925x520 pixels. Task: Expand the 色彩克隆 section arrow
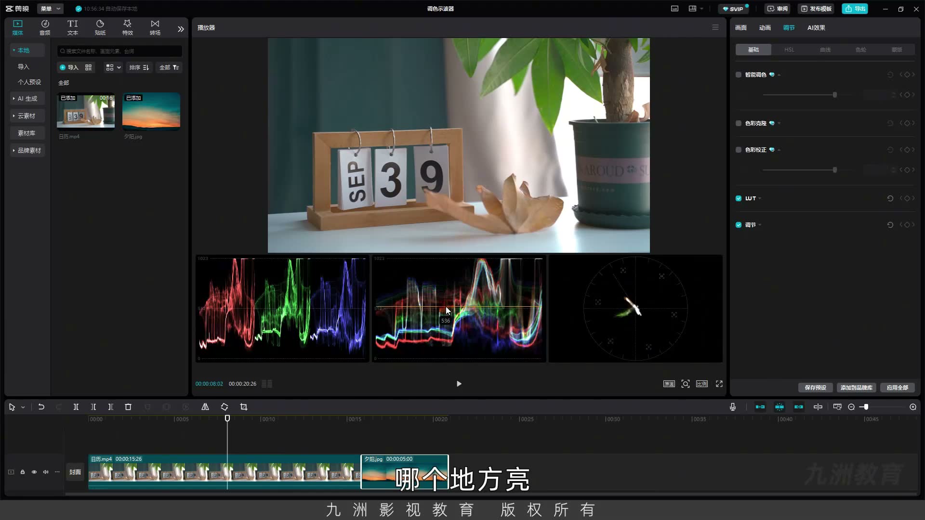[779, 123]
